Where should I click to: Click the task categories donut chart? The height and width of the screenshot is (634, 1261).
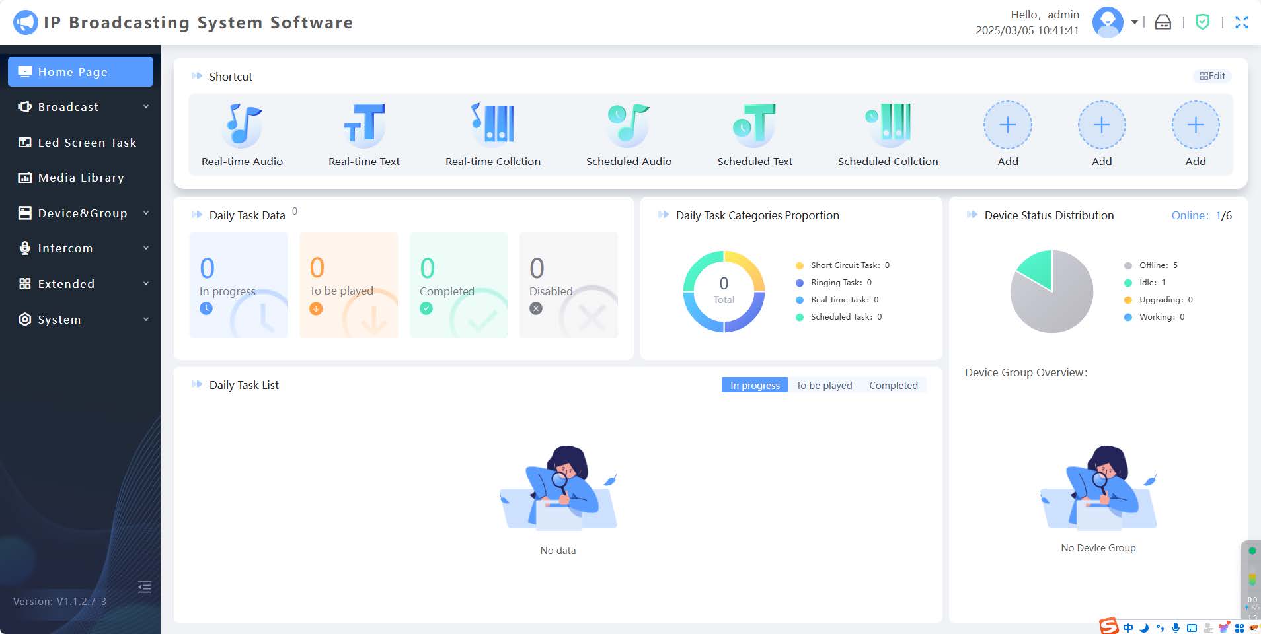[x=724, y=291]
